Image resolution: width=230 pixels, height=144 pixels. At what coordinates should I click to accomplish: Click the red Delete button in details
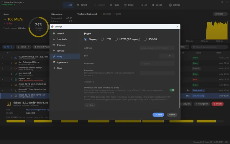(217, 104)
